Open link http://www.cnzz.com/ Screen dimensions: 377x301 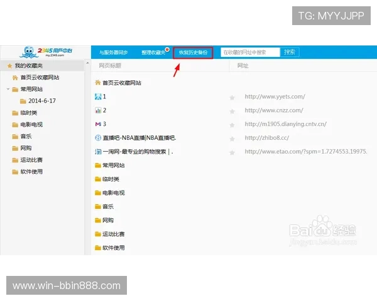click(x=274, y=110)
